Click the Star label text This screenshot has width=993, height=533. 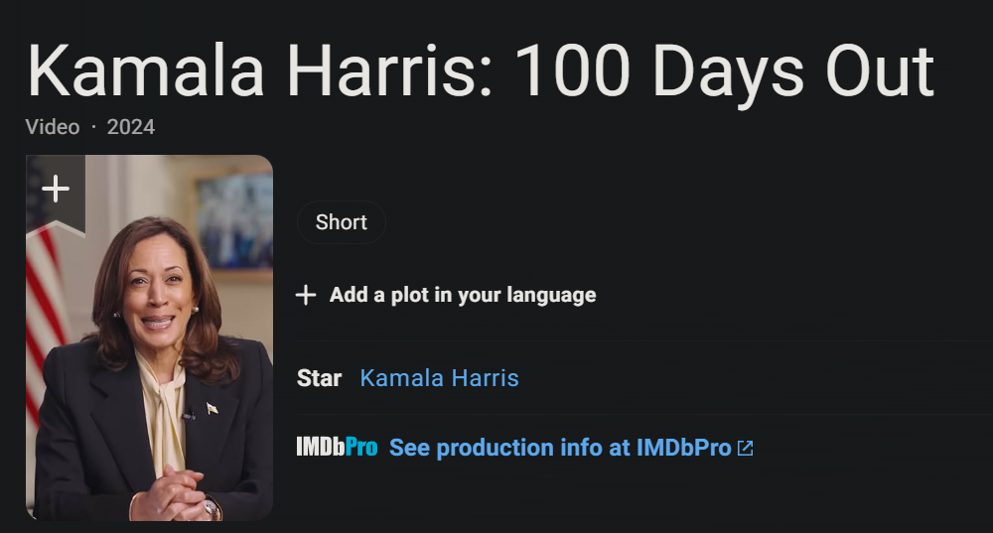click(x=319, y=378)
